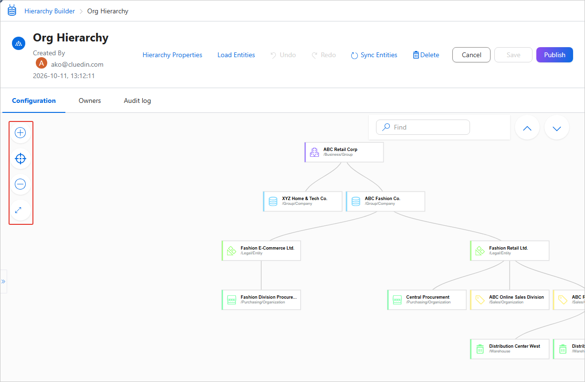Select the Fashion Retail Ltd. node title
This screenshot has width=585, height=382.
point(509,248)
